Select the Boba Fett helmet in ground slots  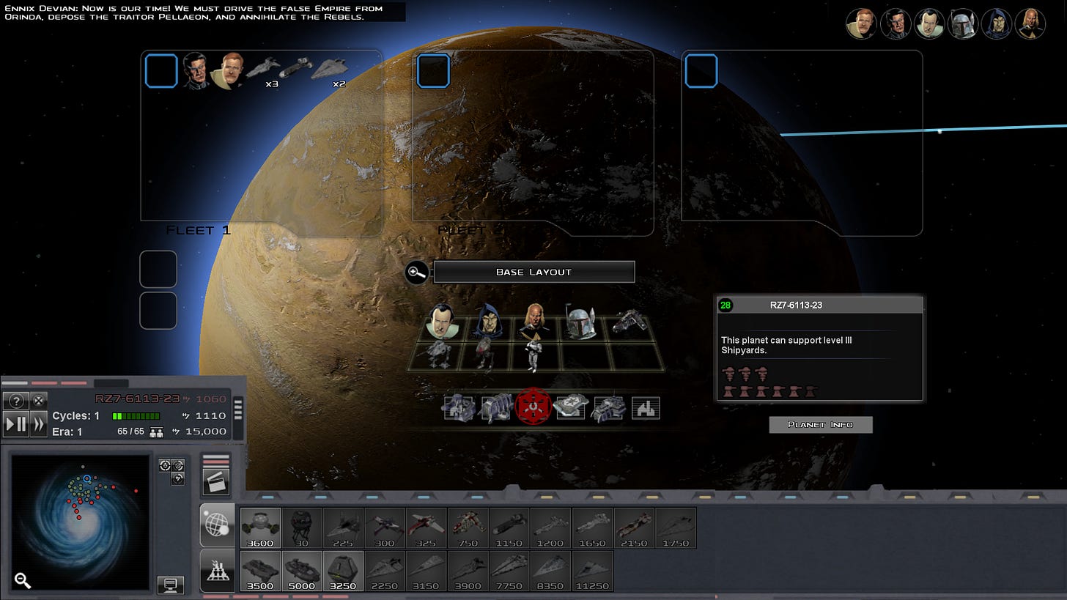click(x=580, y=322)
